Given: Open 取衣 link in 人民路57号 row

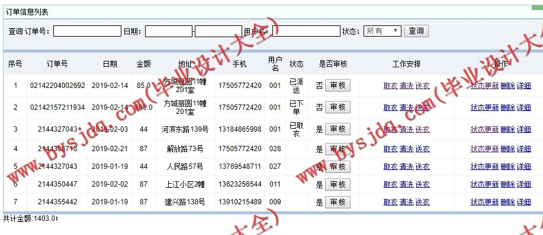Looking at the screenshot, I should click(x=390, y=167).
